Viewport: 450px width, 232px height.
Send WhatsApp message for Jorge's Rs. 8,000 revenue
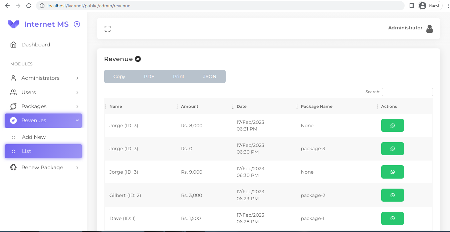coord(392,125)
